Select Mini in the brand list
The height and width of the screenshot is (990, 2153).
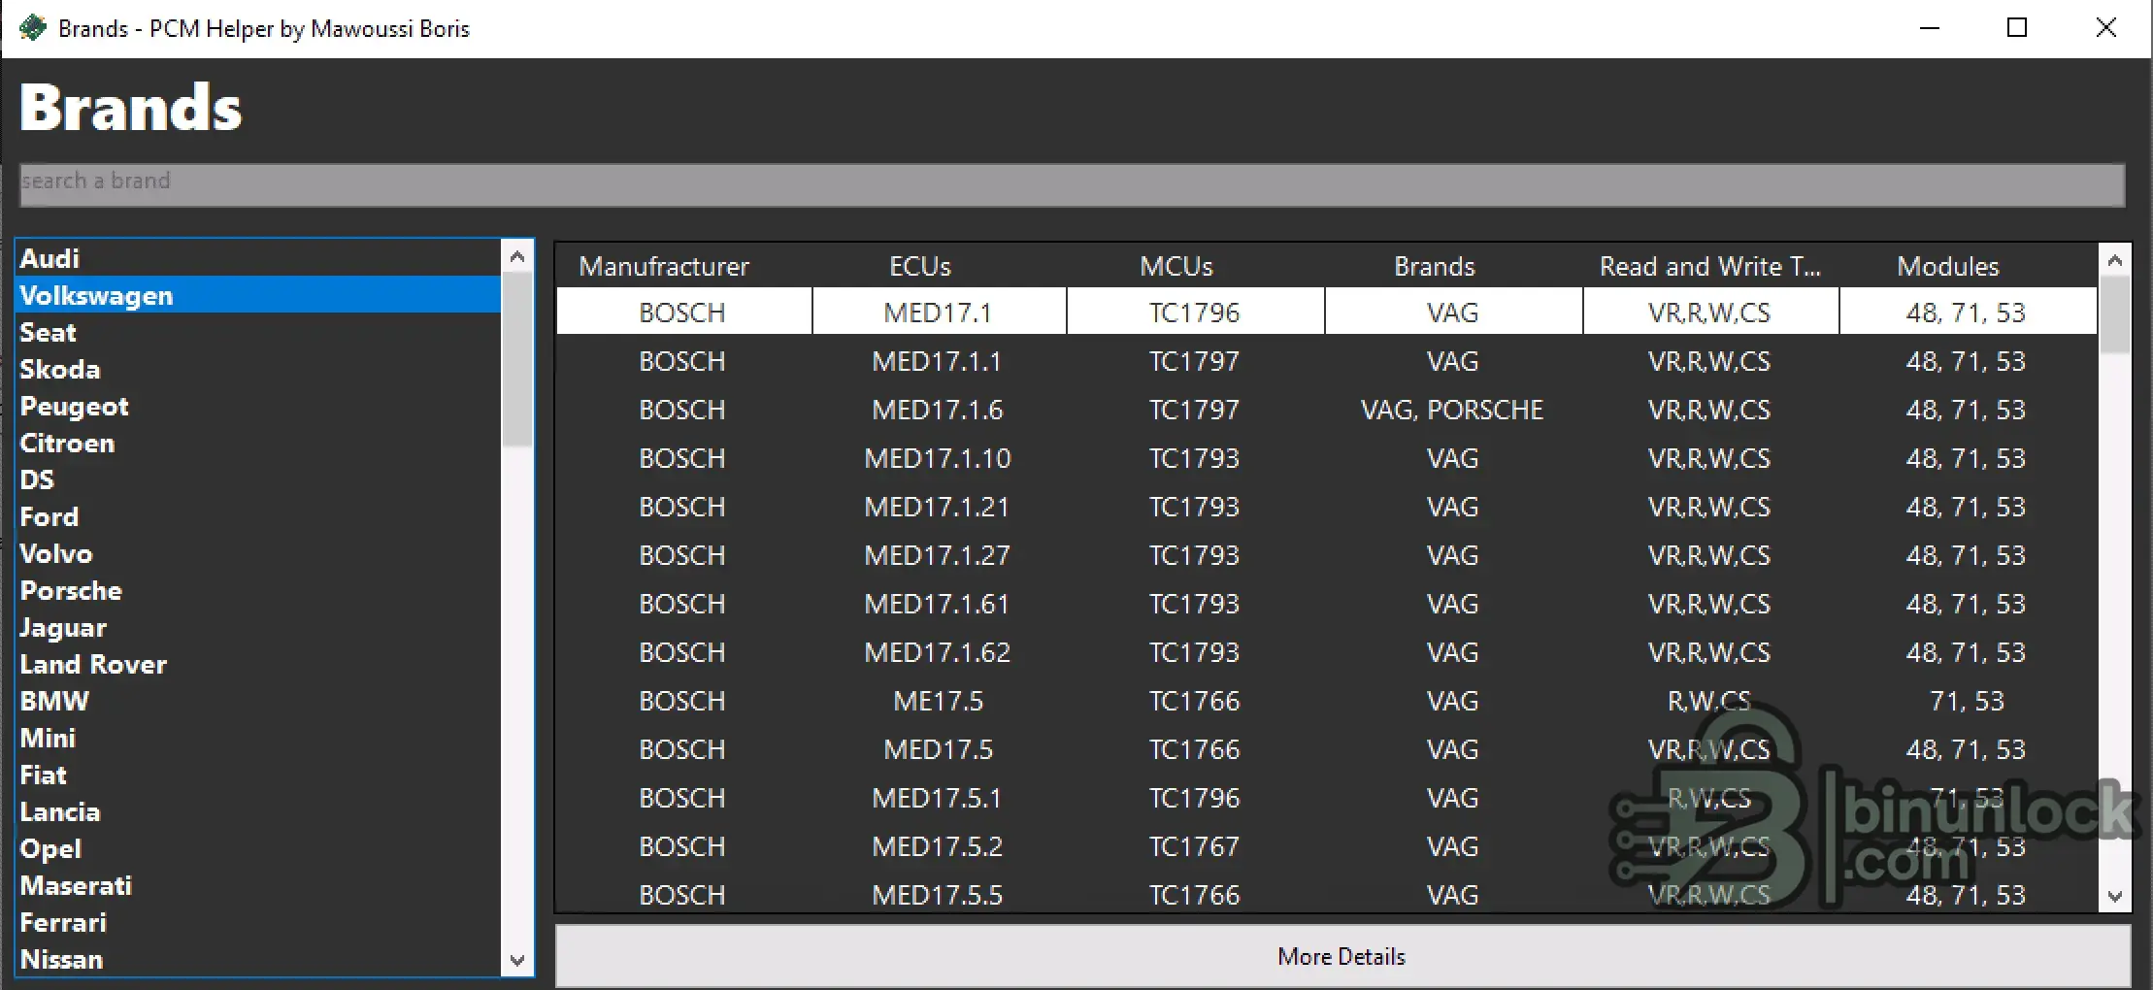pyautogui.click(x=258, y=739)
